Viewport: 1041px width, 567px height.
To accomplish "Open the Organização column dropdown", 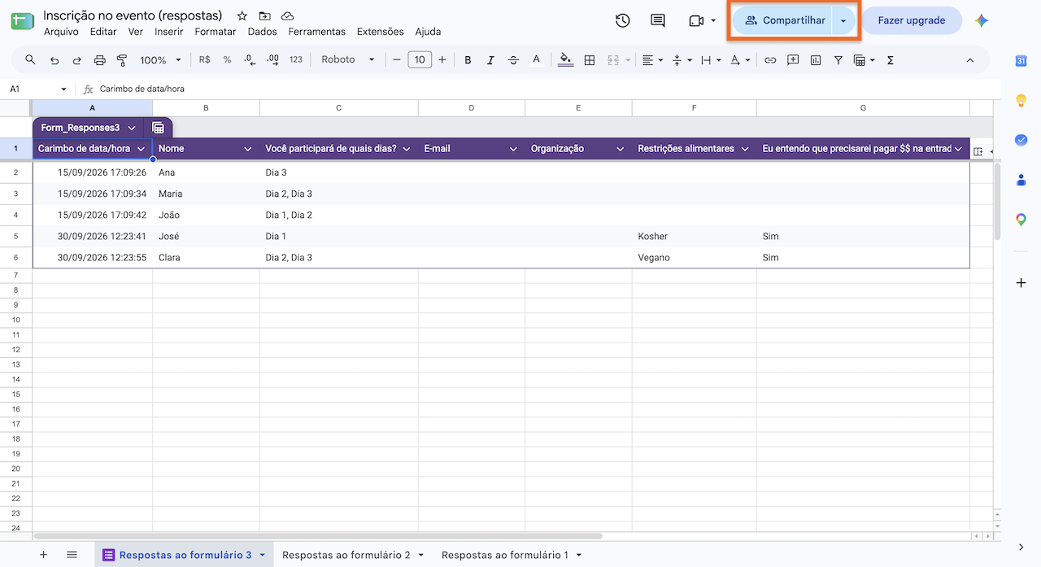I will tap(620, 149).
